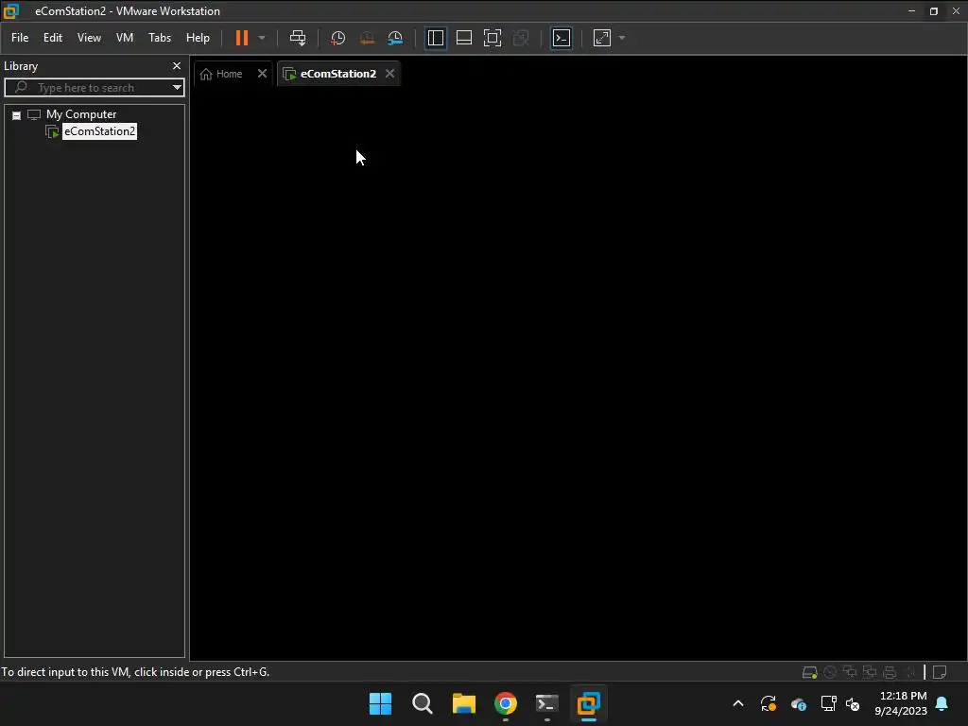Revert VM to previous snapshot

coord(367,38)
